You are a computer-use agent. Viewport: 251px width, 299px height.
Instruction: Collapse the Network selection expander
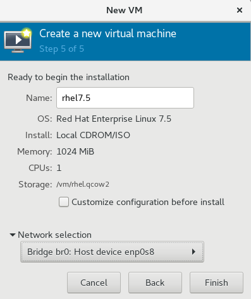point(13,235)
